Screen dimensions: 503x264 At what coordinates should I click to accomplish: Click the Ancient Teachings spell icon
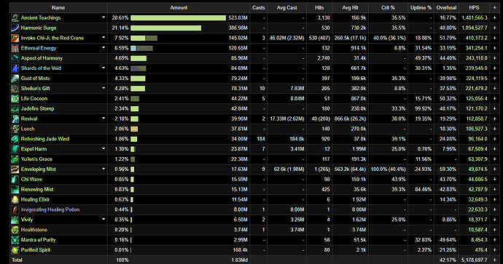point(15,18)
